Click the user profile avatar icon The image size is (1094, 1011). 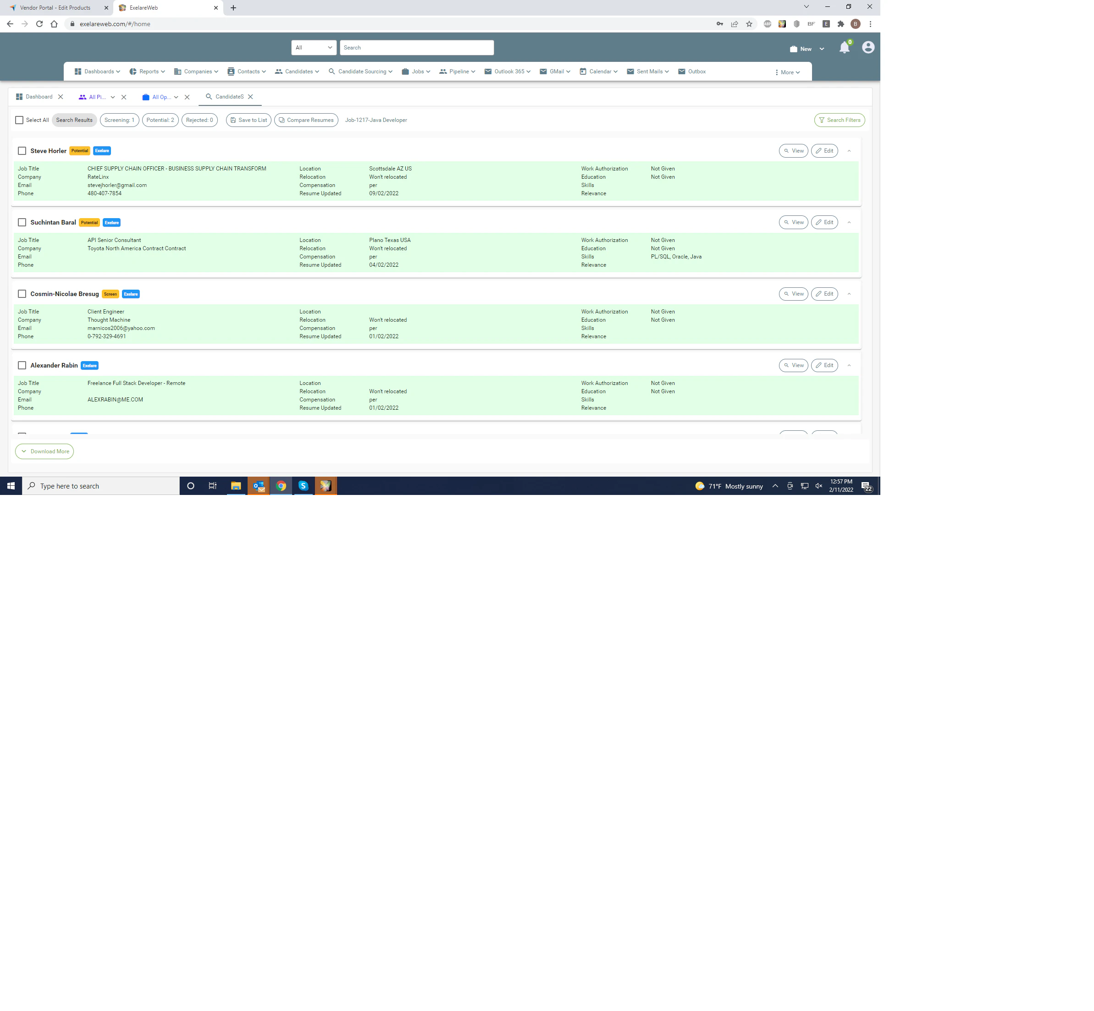[867, 48]
